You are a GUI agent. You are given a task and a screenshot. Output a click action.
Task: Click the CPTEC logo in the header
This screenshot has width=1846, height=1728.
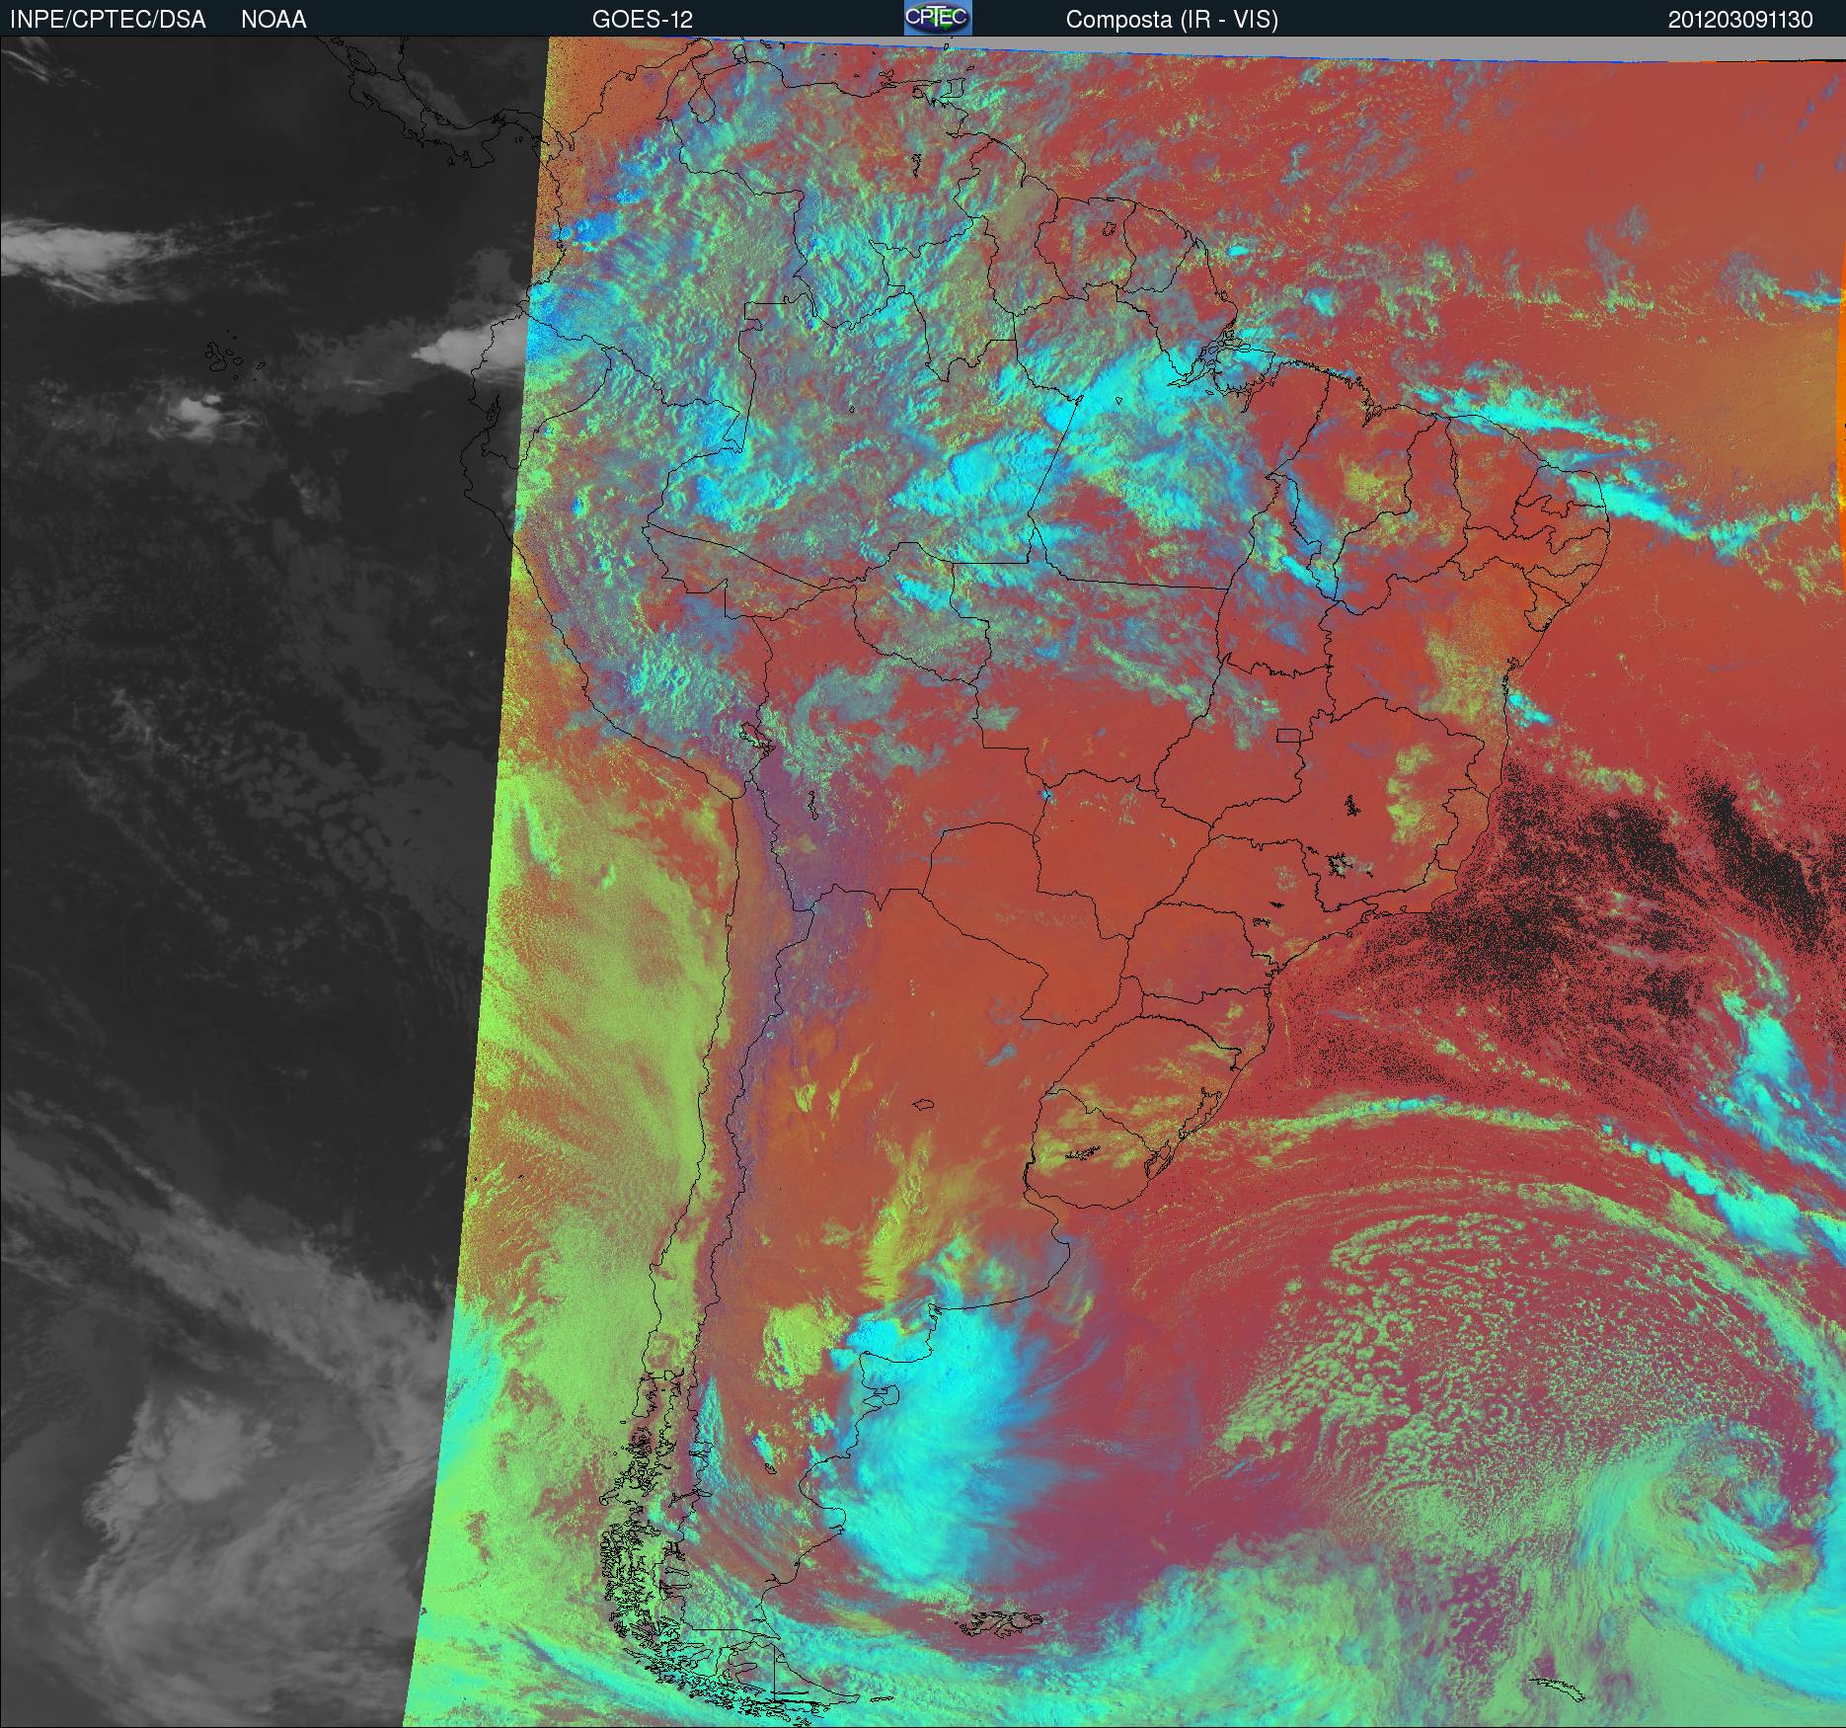(938, 18)
